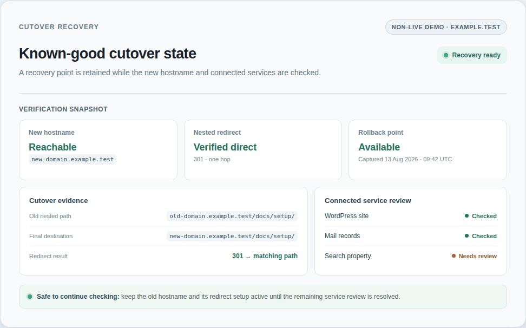Select the old-domain.example.test/docs/setup/ path
Image resolution: width=526 pixels, height=328 pixels.
(232, 216)
